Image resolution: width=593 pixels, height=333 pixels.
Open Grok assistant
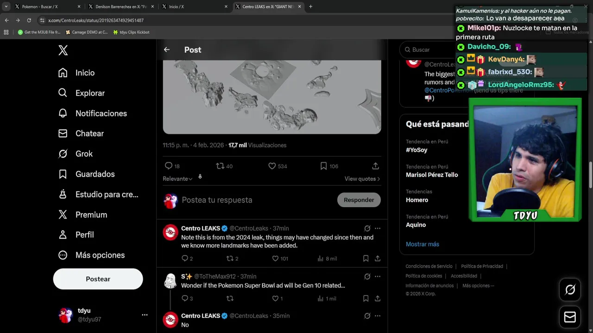click(x=76, y=154)
